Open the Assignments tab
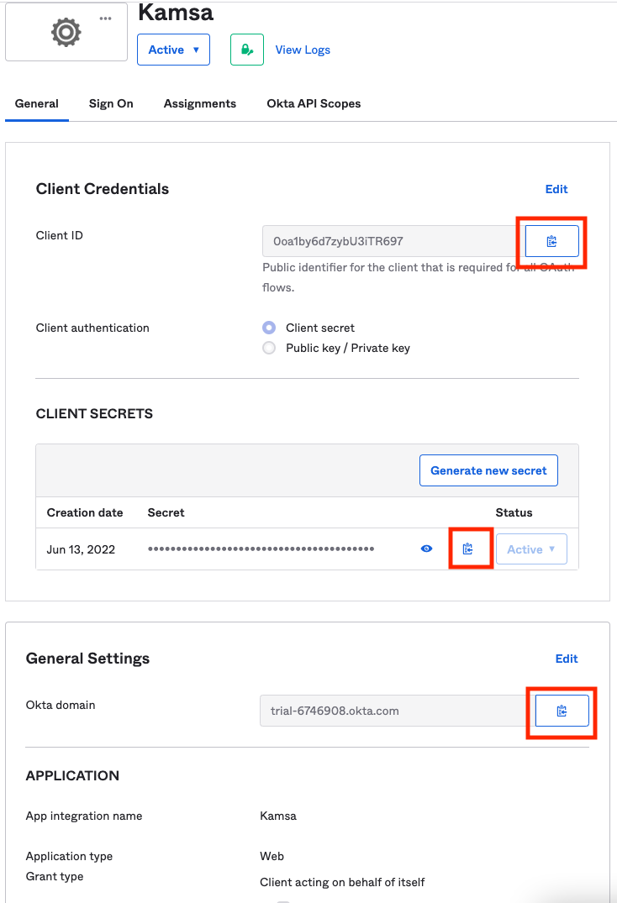Image resolution: width=617 pixels, height=903 pixels. point(200,103)
